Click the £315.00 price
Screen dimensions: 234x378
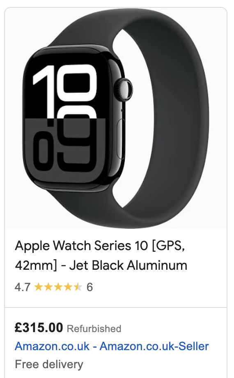tap(39, 328)
